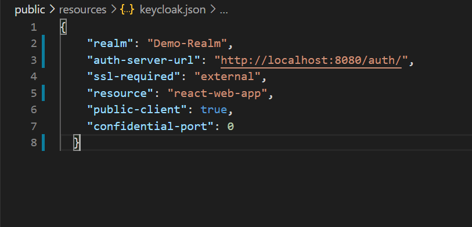Click line number 5 in gutter
472x227 pixels.
pyautogui.click(x=34, y=93)
